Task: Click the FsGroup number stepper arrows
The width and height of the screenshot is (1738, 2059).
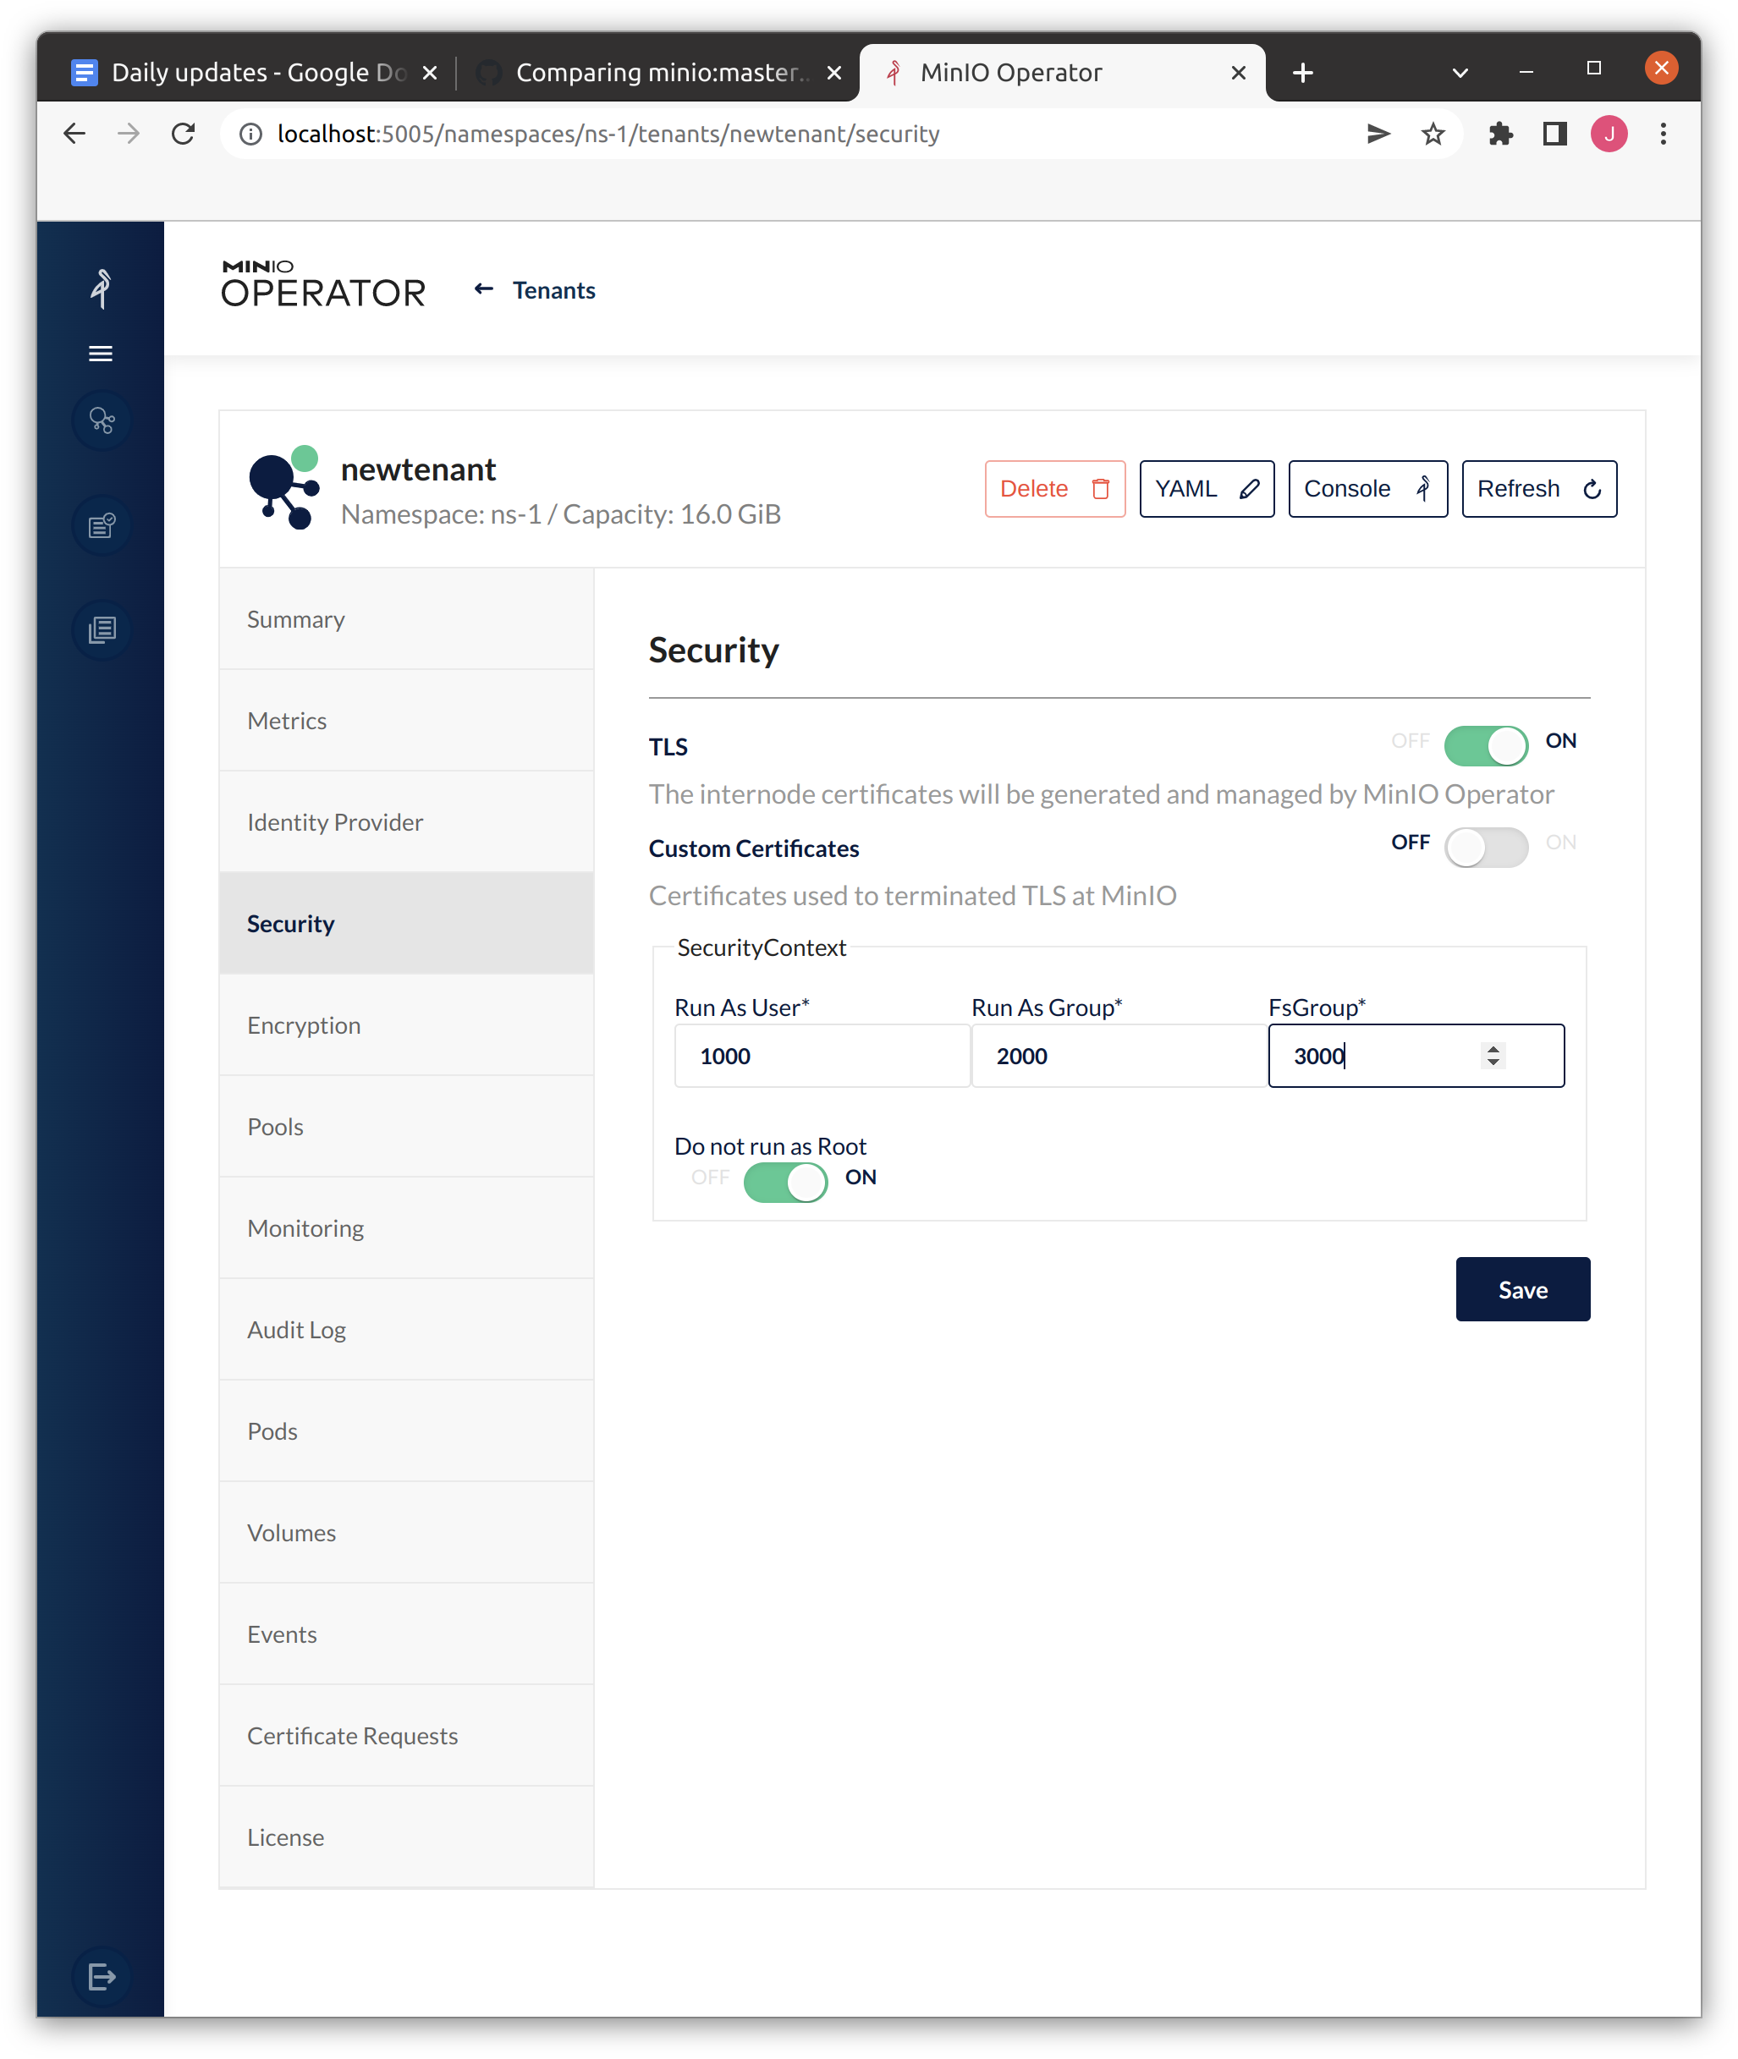Action: (1493, 1055)
